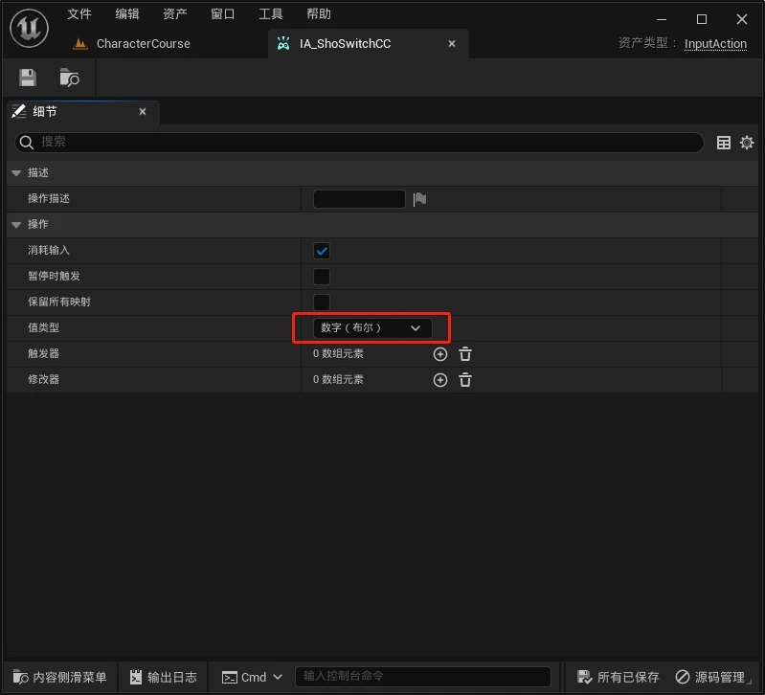This screenshot has height=695, width=765.
Task: Focus the 输入控制台命令 console input
Action: [423, 677]
